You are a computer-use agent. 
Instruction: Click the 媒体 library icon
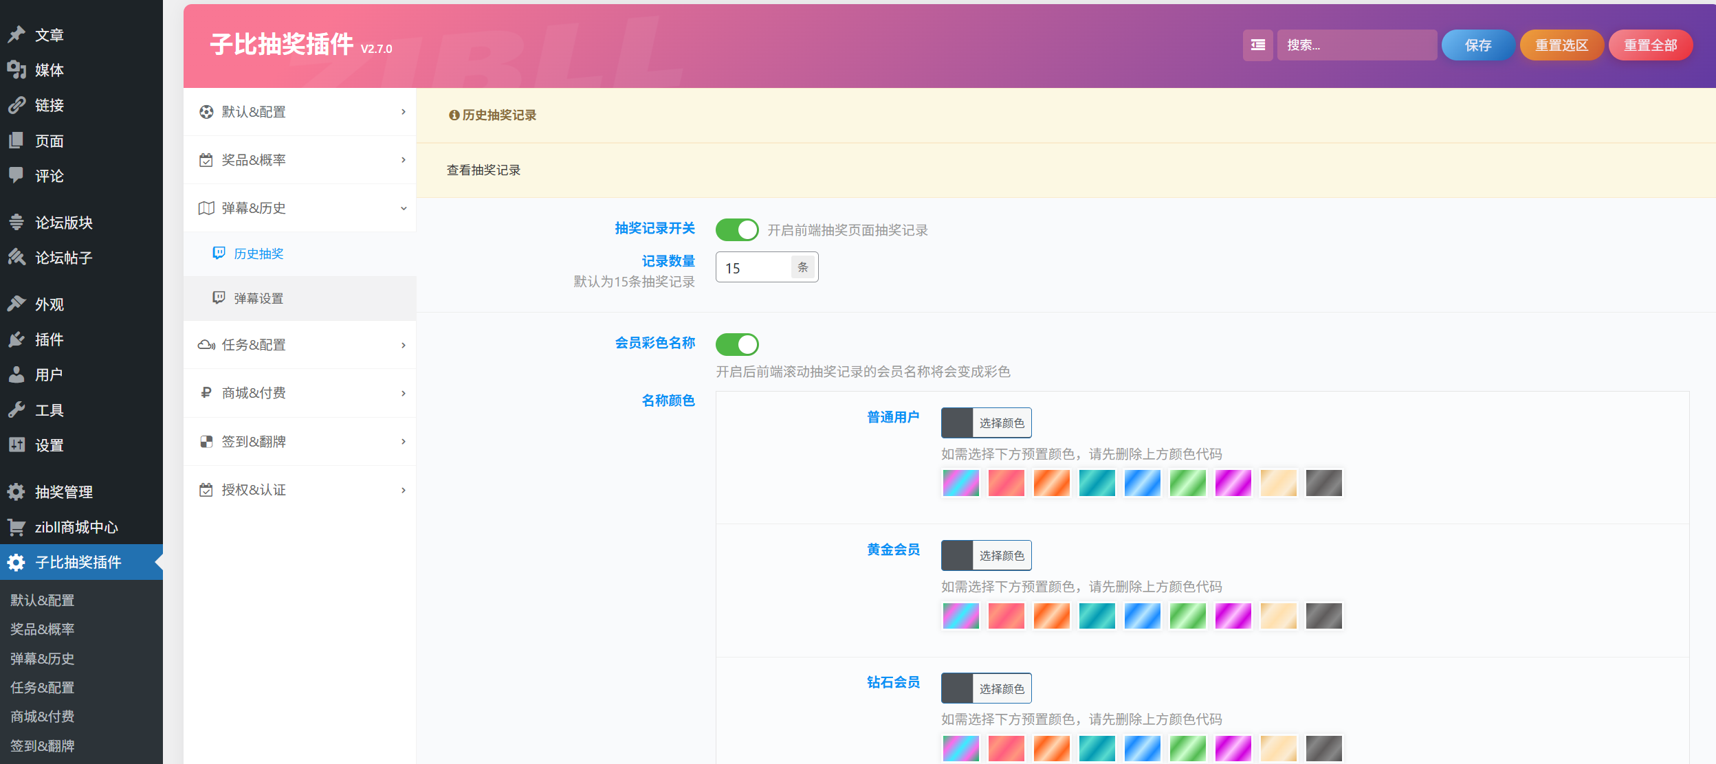click(16, 69)
